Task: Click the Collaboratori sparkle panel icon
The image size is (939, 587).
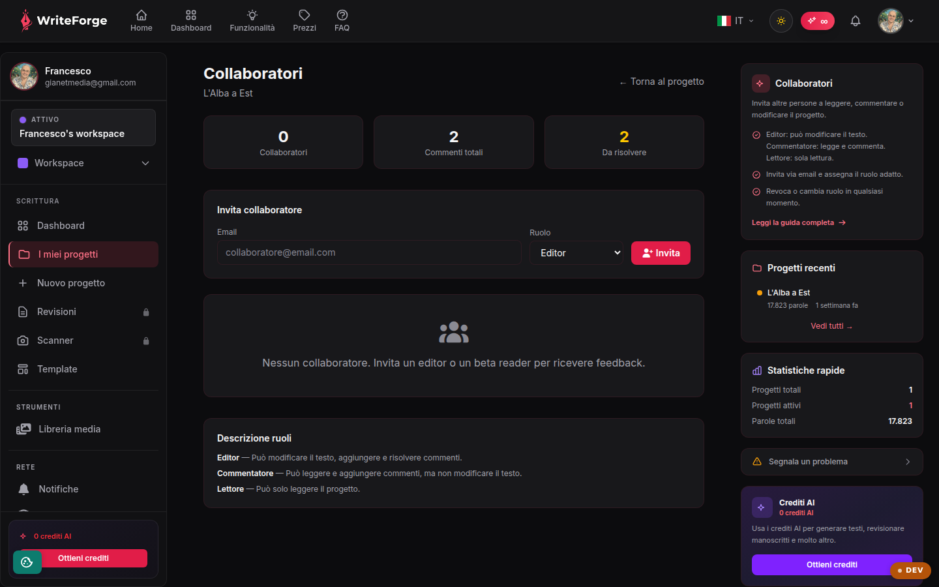Action: (x=760, y=83)
